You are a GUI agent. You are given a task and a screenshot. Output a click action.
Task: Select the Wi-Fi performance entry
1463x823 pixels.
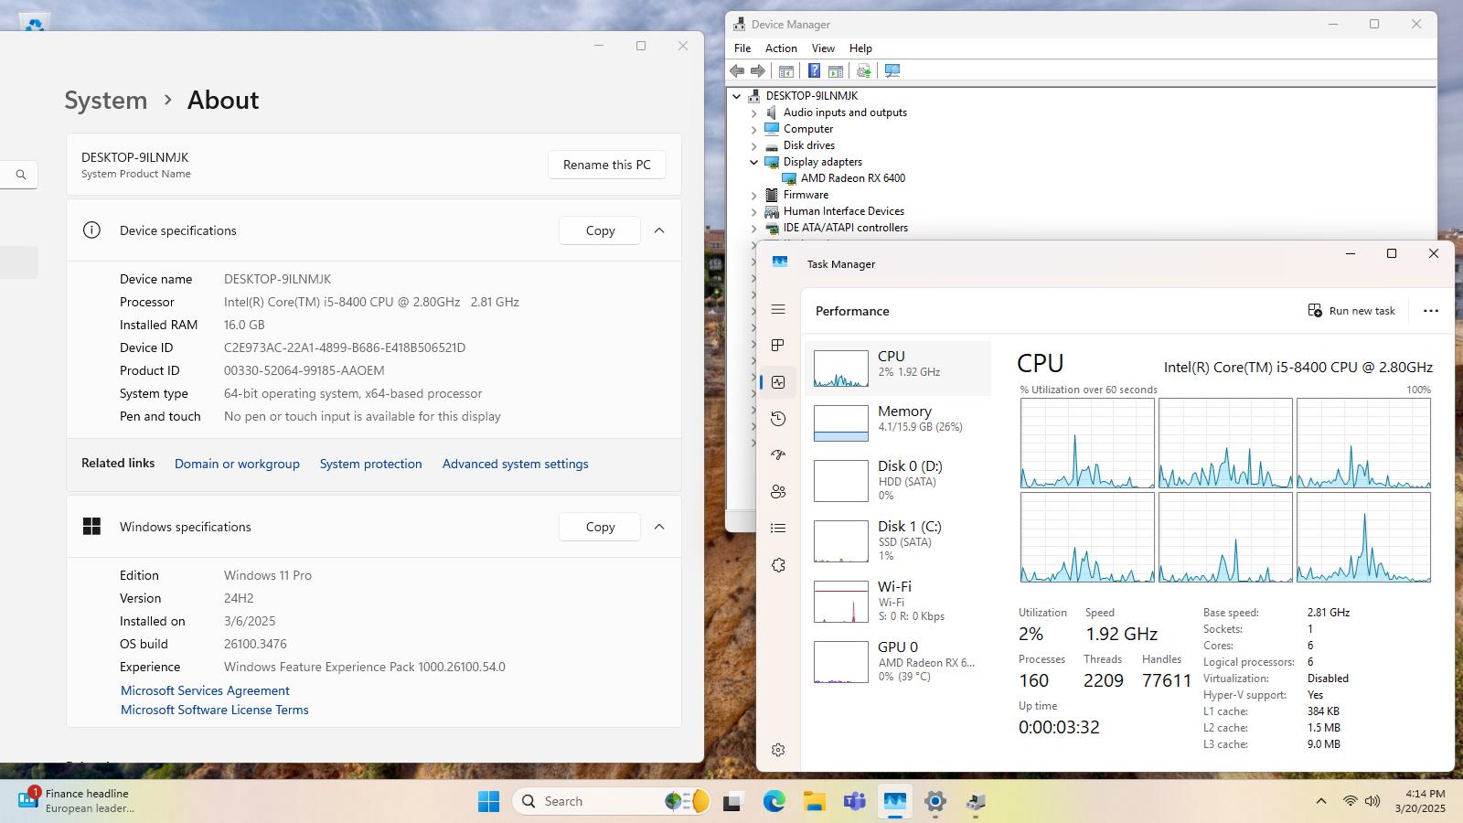tap(898, 601)
